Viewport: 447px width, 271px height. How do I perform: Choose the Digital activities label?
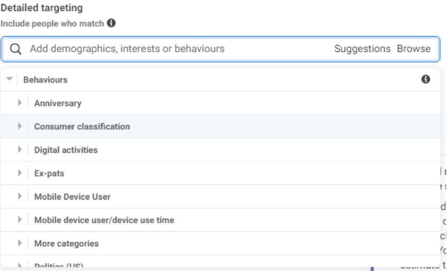[65, 150]
